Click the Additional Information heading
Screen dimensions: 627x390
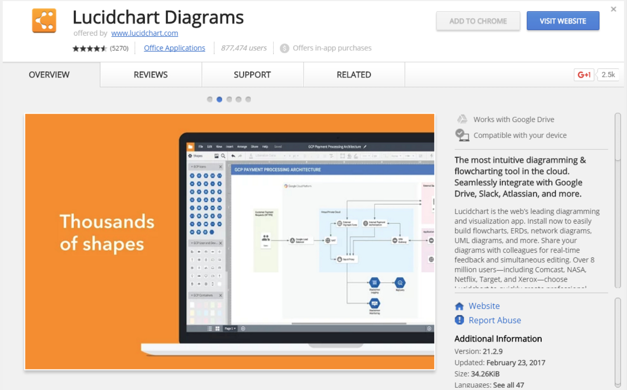coord(498,339)
